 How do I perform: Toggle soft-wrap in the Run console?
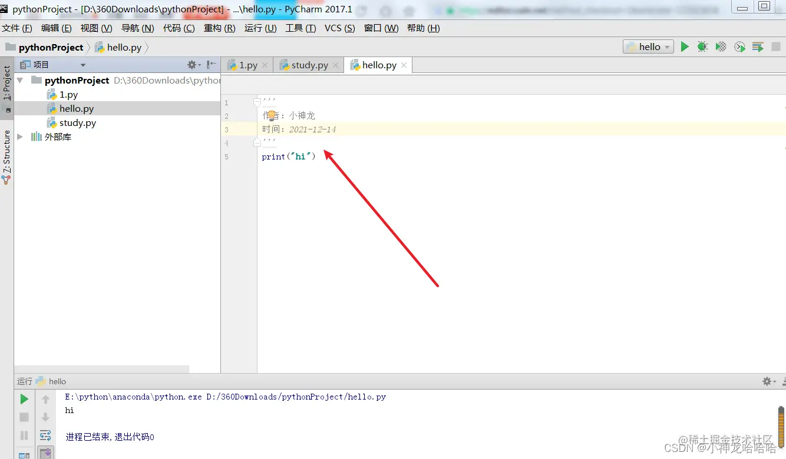(45, 435)
